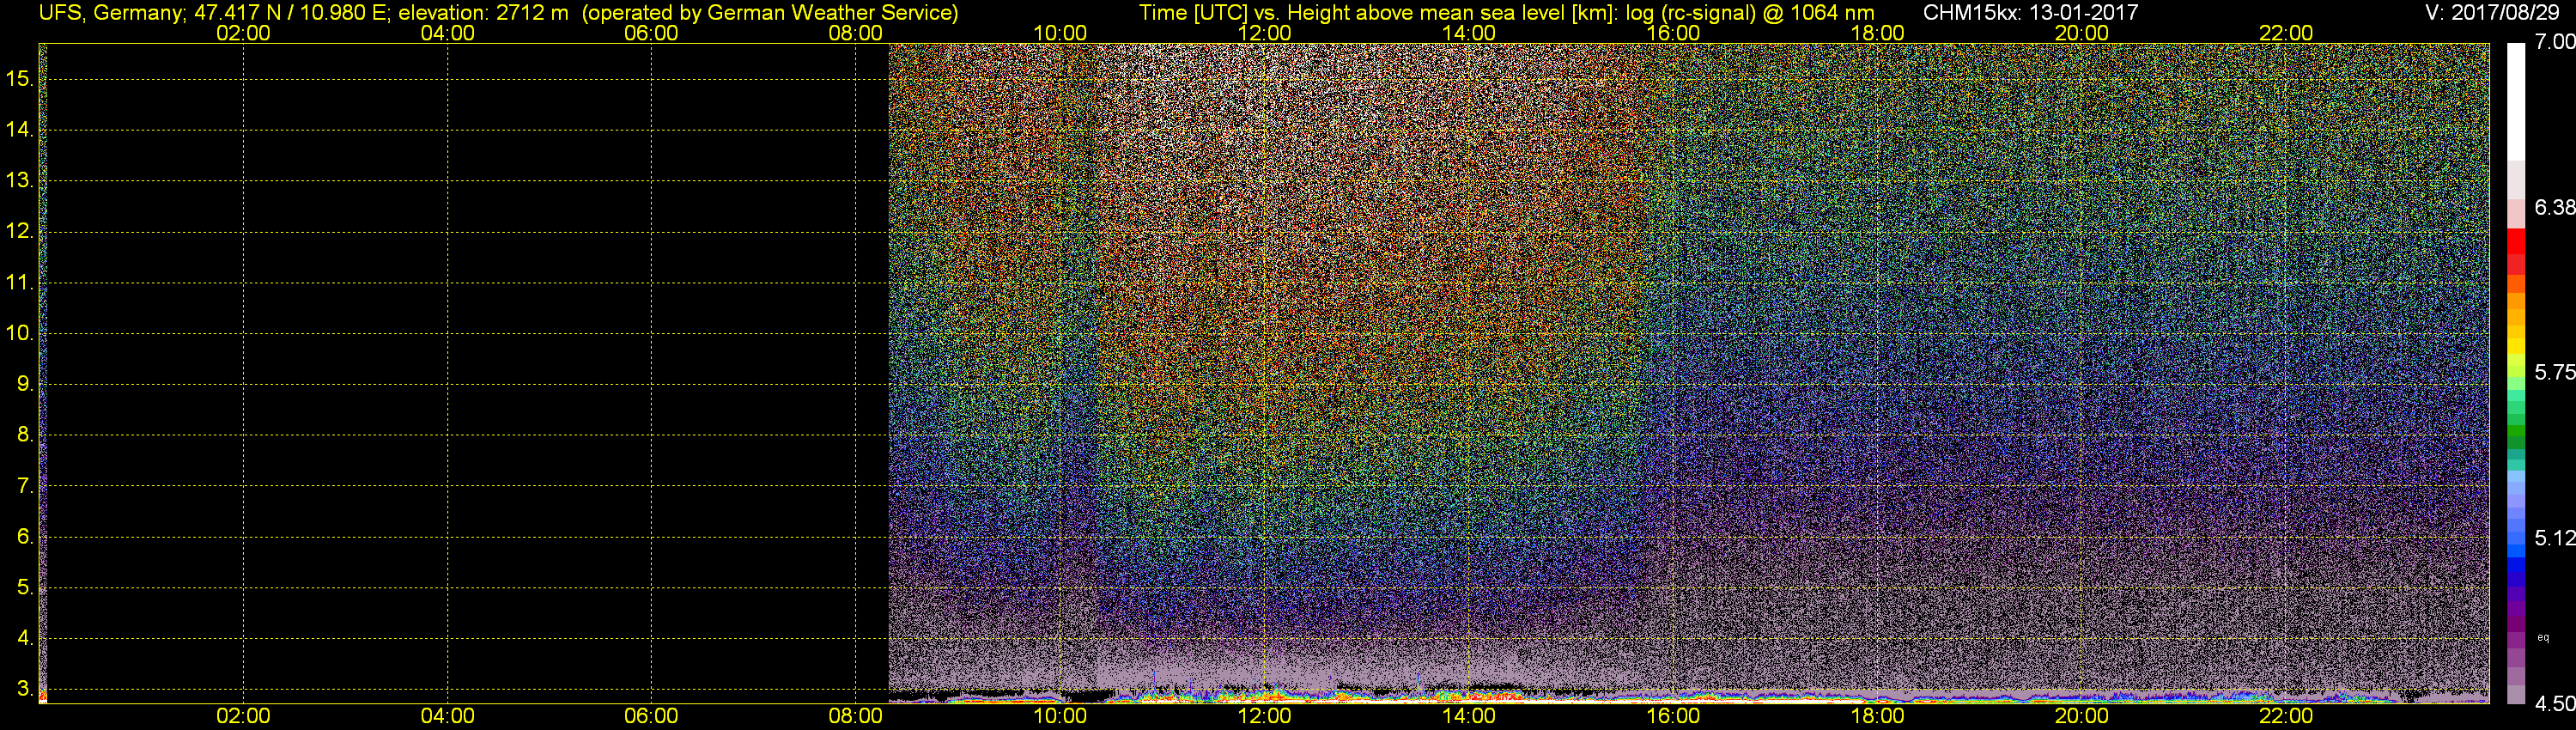The image size is (2576, 730).
Task: Click the colorbar value '5.12'
Action: pos(2554,538)
